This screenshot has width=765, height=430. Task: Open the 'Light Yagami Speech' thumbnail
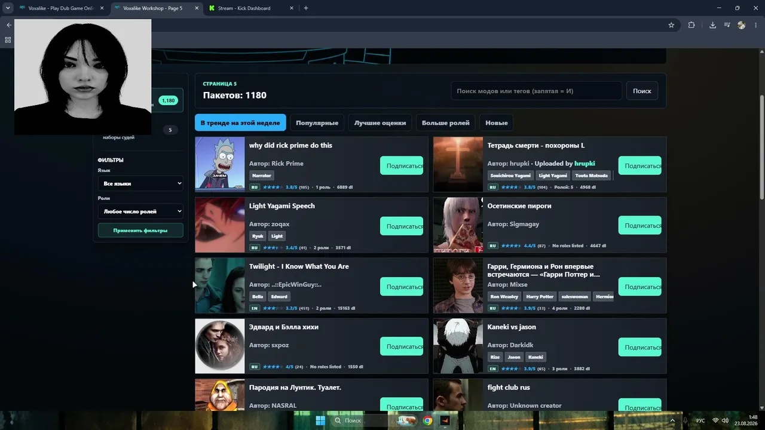coord(220,225)
